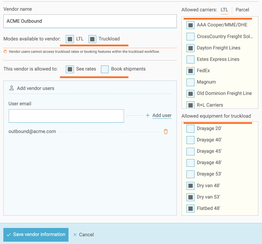Click the Add user link
This screenshot has height=244, width=262.
[162, 115]
